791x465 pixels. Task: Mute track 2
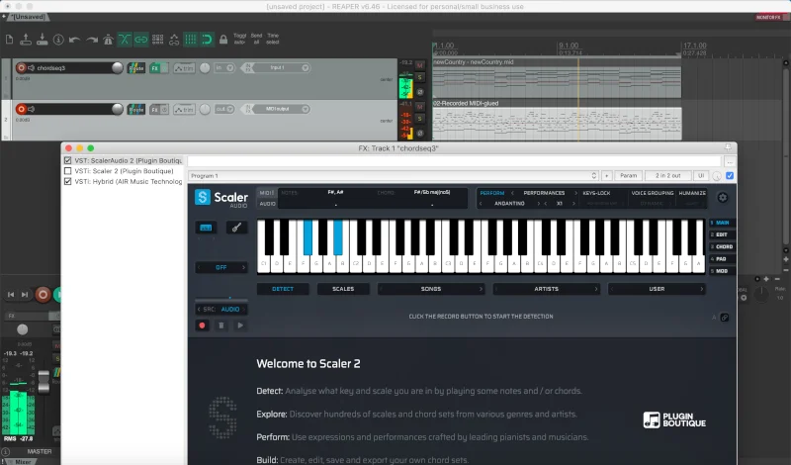[x=419, y=107]
